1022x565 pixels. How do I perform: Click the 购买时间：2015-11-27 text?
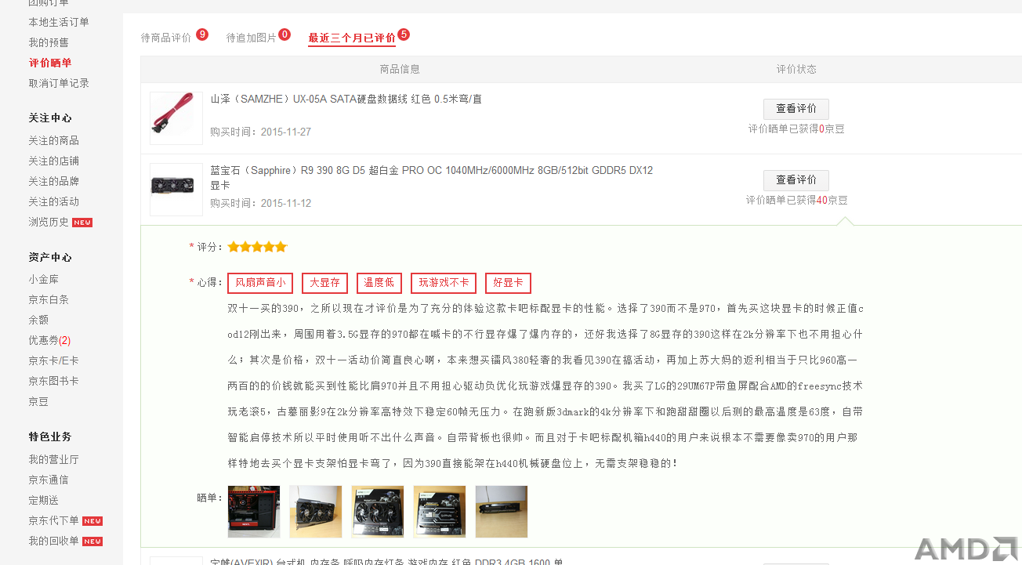click(261, 132)
